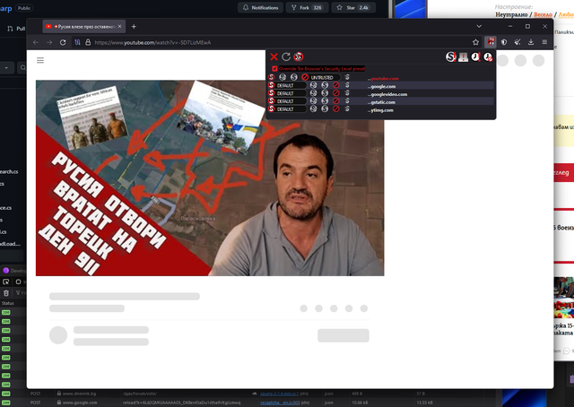Select DEFAULT preset for gstatic.com

(x=285, y=101)
